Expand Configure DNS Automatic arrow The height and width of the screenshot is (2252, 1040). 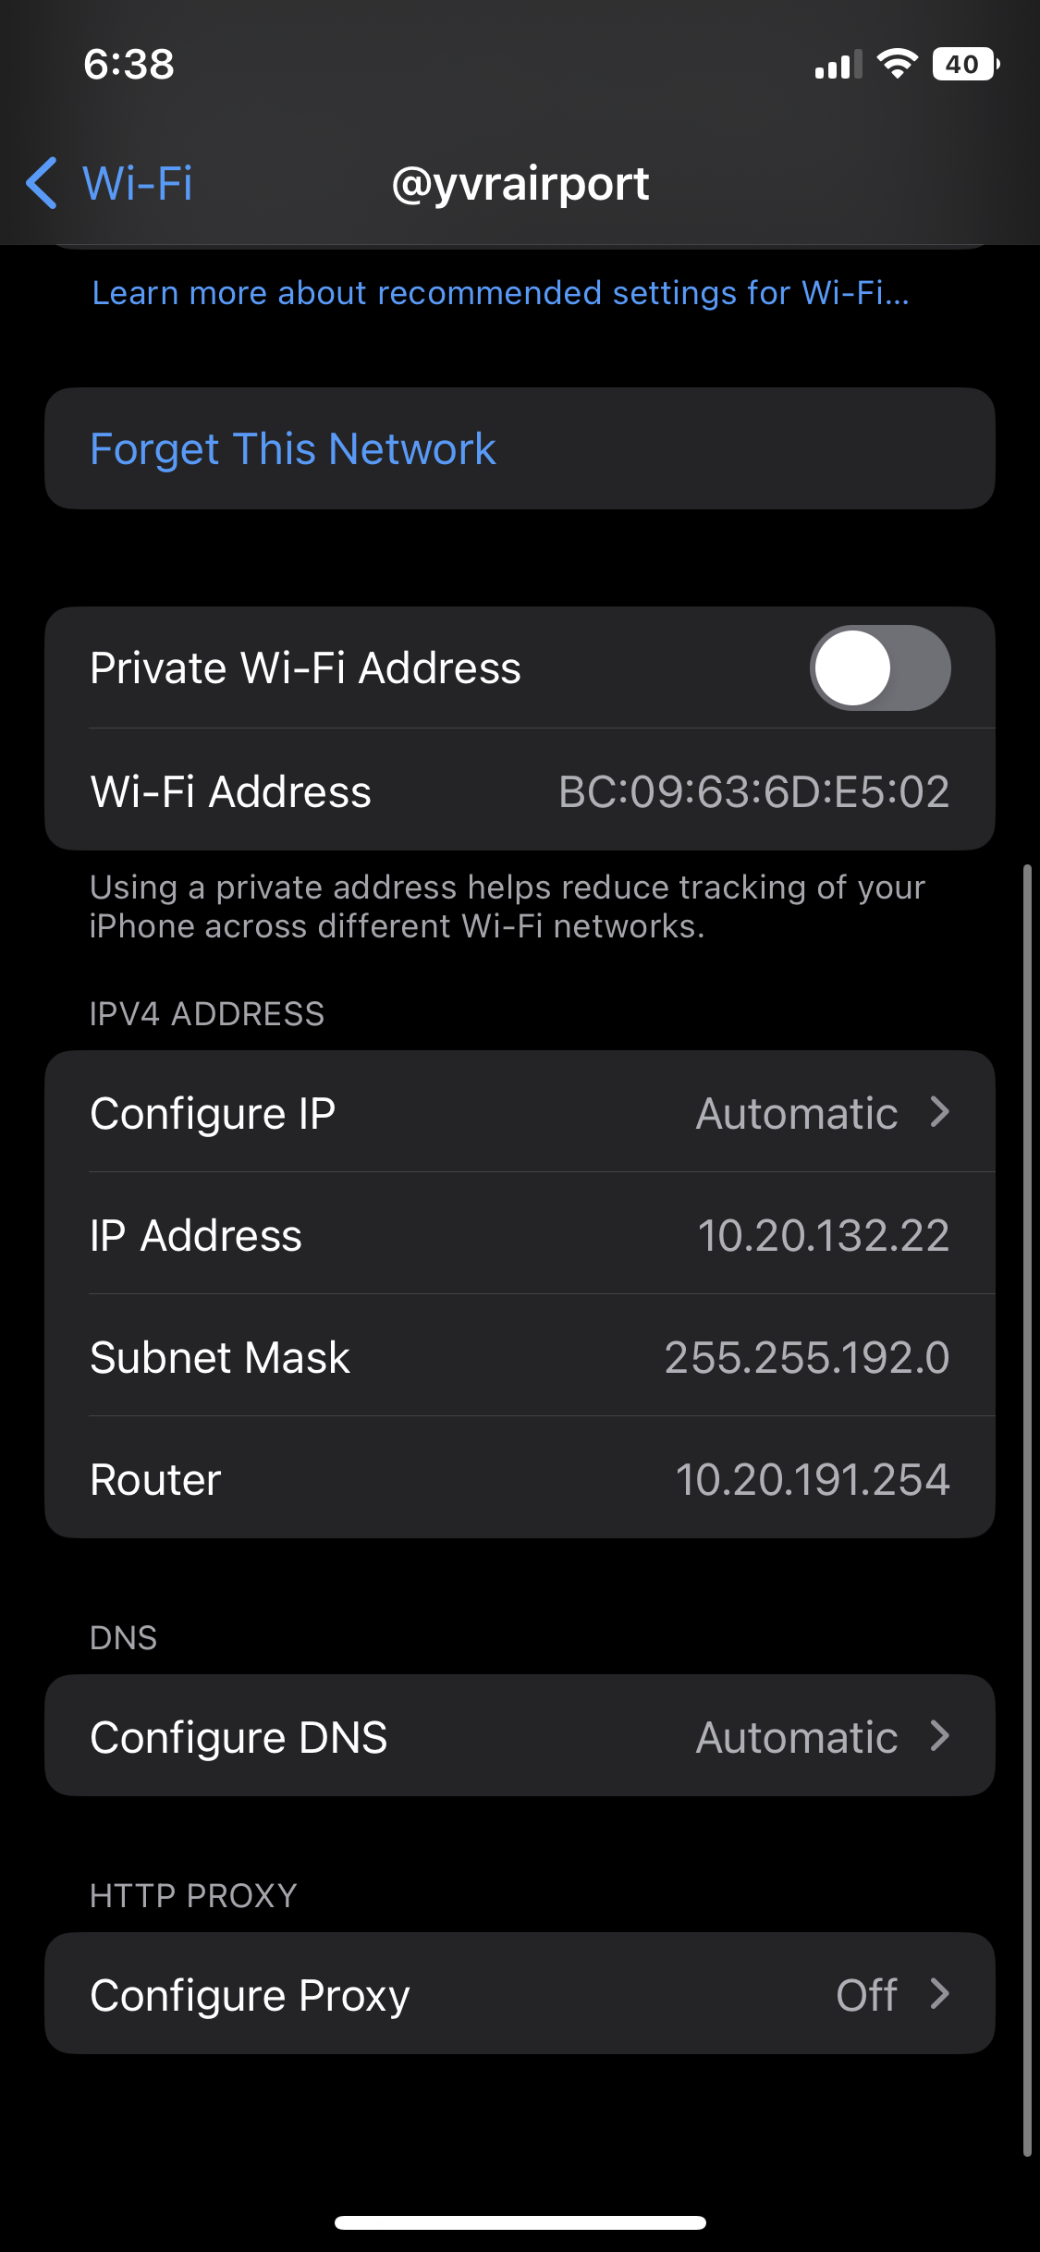tap(940, 1736)
